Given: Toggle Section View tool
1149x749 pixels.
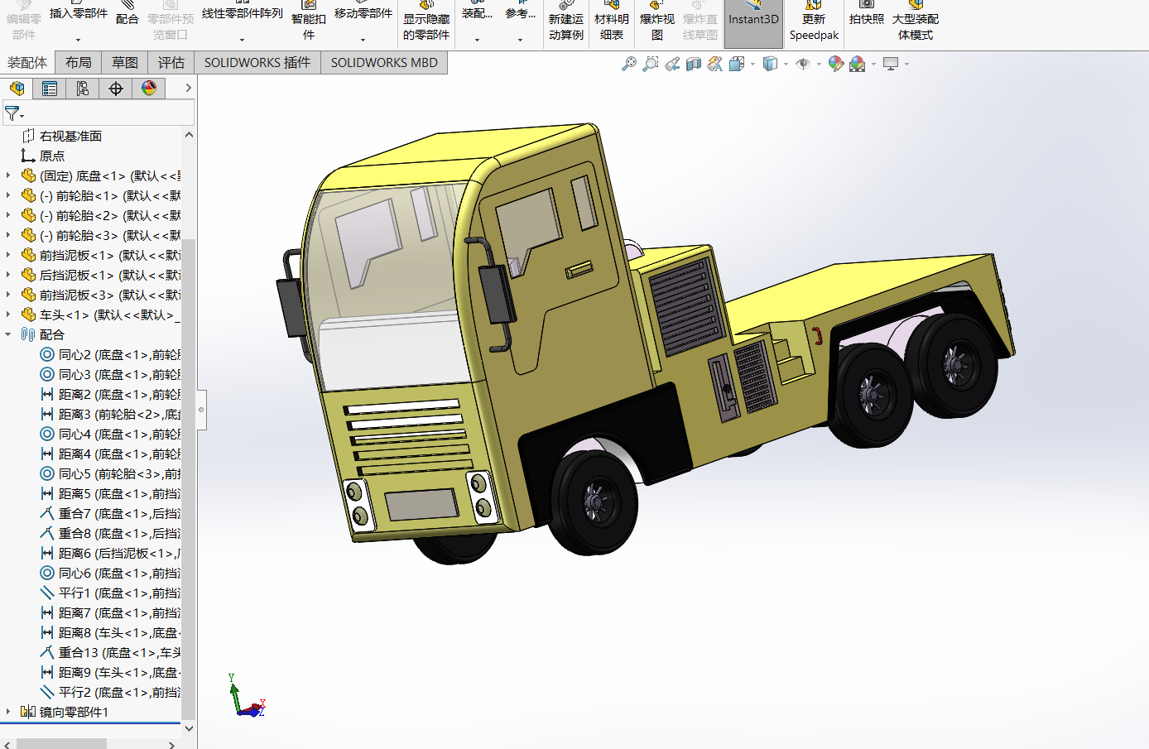Looking at the screenshot, I should pos(694,64).
